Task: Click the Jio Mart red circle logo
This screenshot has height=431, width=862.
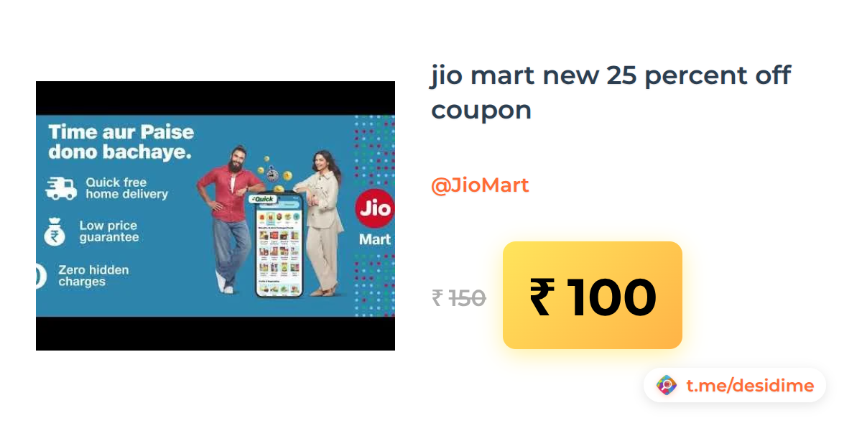Action: point(374,208)
